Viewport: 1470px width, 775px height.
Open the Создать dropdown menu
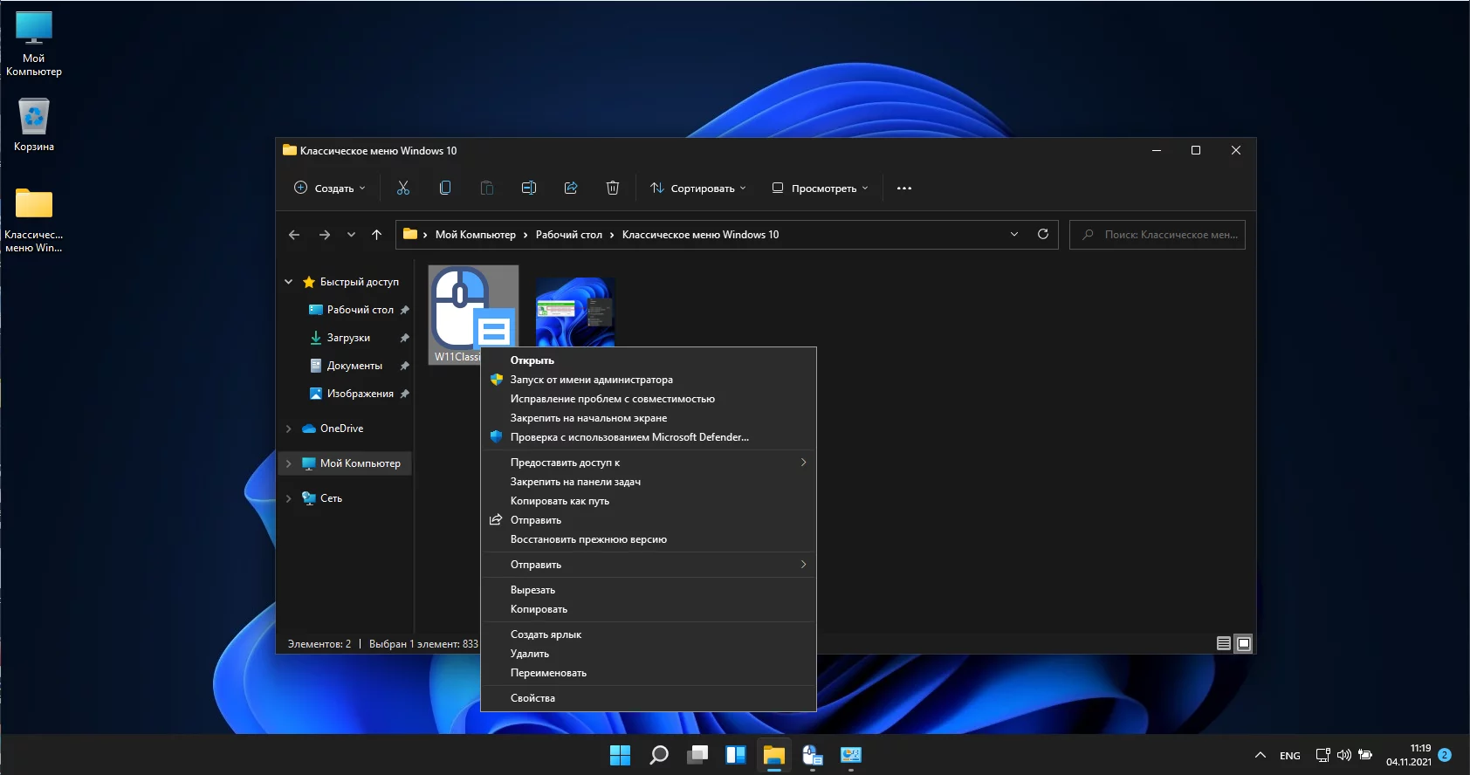coord(330,188)
